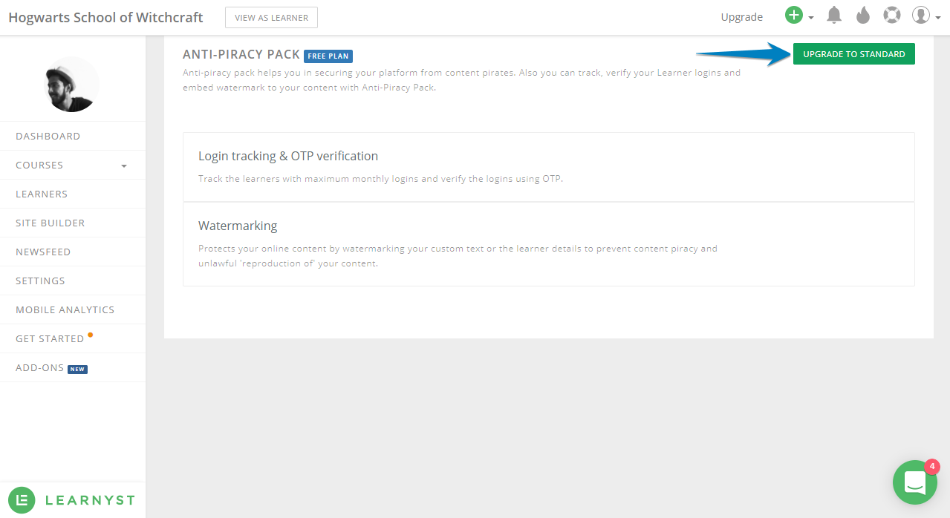Open the lifebuoy help icon

coord(891,16)
